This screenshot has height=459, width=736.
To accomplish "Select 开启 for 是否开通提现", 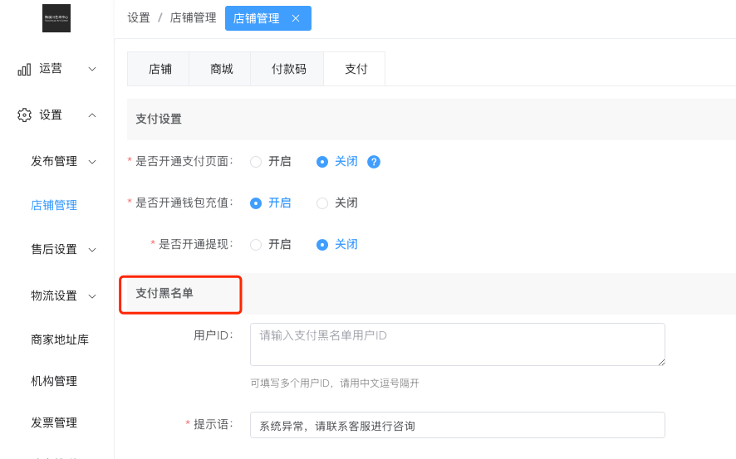I will click(256, 245).
